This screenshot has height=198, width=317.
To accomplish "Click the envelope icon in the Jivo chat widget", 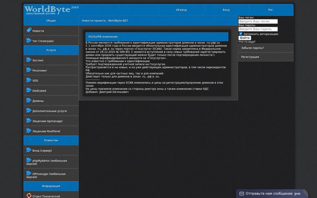I will coord(242,194).
